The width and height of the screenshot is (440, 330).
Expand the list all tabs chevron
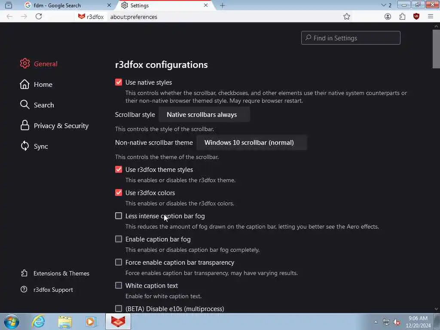point(383,5)
